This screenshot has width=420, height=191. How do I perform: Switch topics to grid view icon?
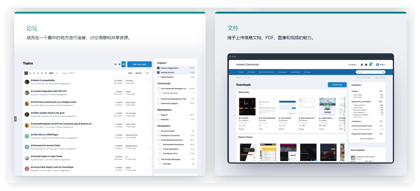point(119,64)
